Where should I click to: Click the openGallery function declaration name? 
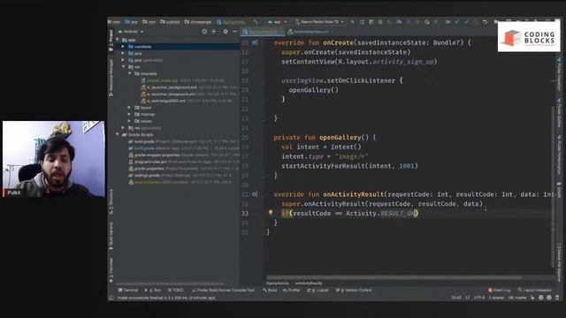pos(340,138)
